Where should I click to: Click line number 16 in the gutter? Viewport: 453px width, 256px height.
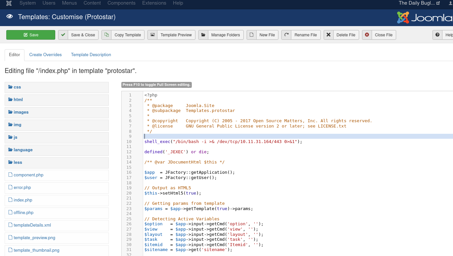[x=129, y=172]
